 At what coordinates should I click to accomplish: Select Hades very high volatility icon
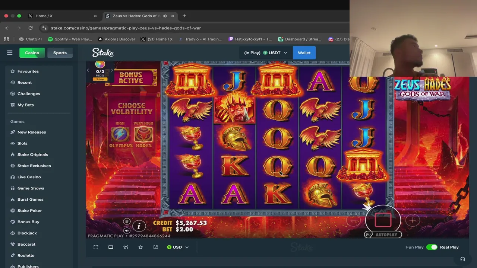click(143, 135)
